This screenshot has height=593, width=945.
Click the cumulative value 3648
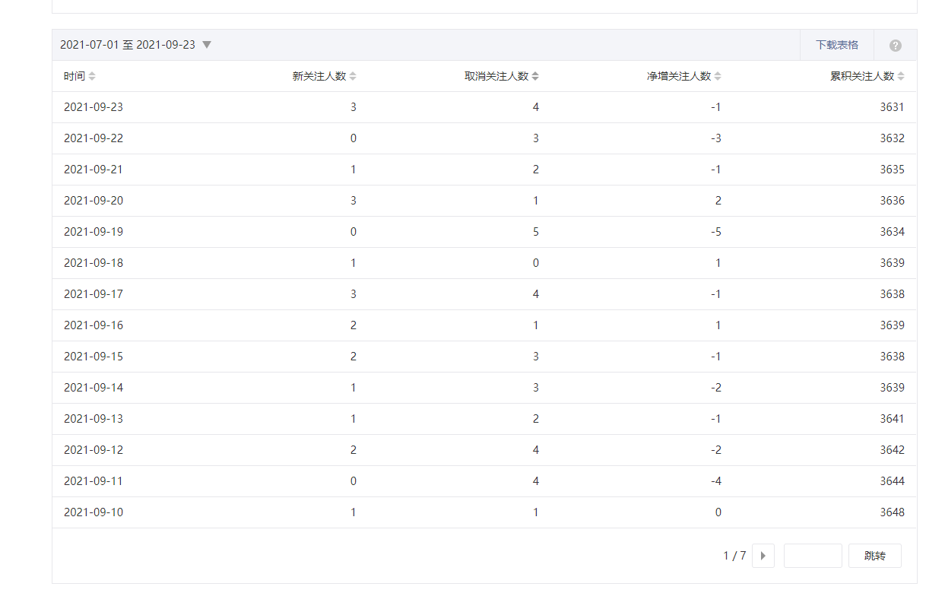892,512
